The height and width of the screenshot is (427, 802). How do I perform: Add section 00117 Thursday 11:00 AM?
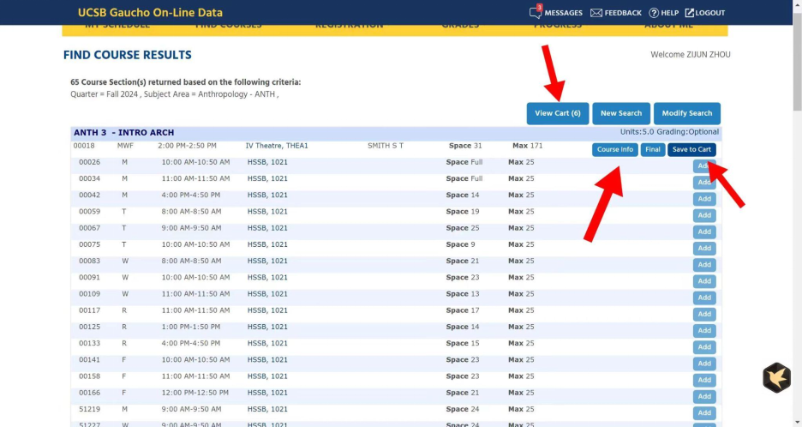coord(704,314)
